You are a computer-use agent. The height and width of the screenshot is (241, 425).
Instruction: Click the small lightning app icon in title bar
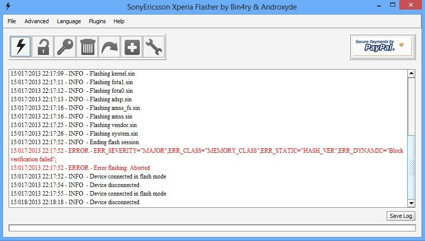(8, 6)
